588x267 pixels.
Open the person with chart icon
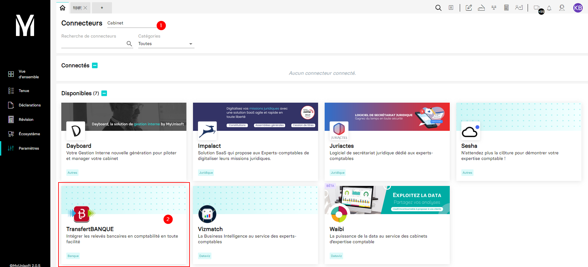coord(519,8)
